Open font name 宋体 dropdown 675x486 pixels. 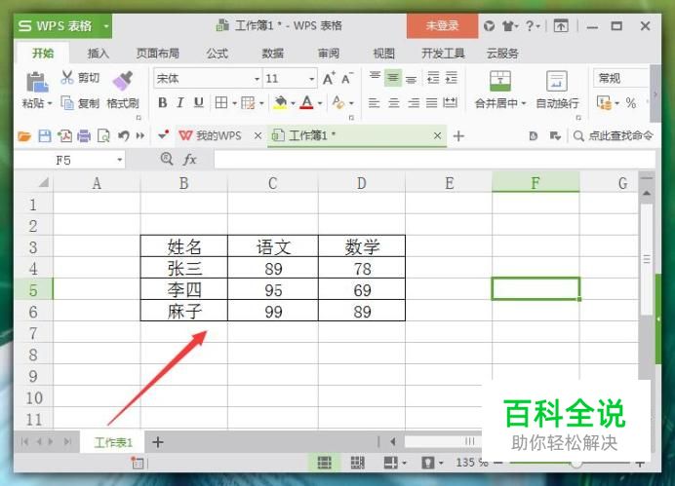(257, 79)
